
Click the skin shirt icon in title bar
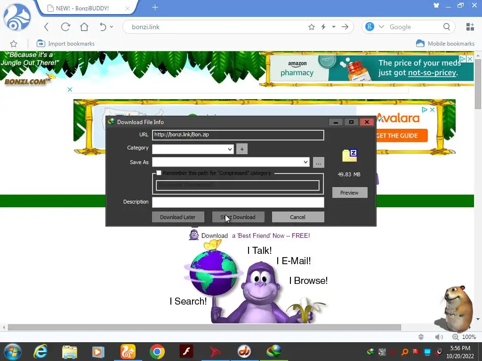[x=436, y=5]
